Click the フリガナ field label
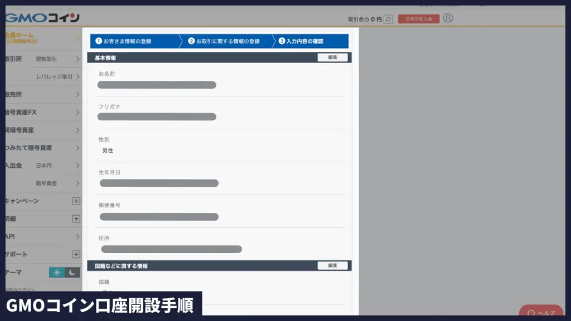Screen dimensions: 571x321 pyautogui.click(x=109, y=106)
